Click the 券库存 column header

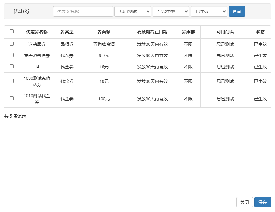(x=188, y=32)
